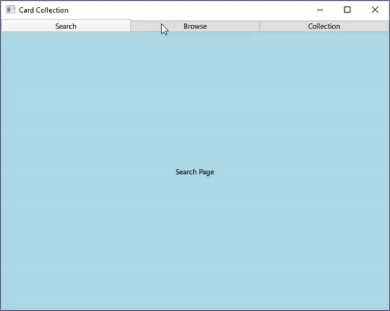This screenshot has height=311, width=390.
Task: Click the "Search Page" label text
Action: (195, 172)
